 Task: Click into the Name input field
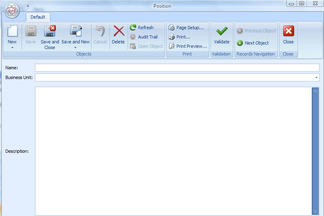pos(177,68)
